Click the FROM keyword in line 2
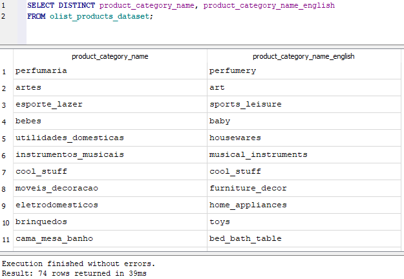404x279 pixels. click(36, 16)
